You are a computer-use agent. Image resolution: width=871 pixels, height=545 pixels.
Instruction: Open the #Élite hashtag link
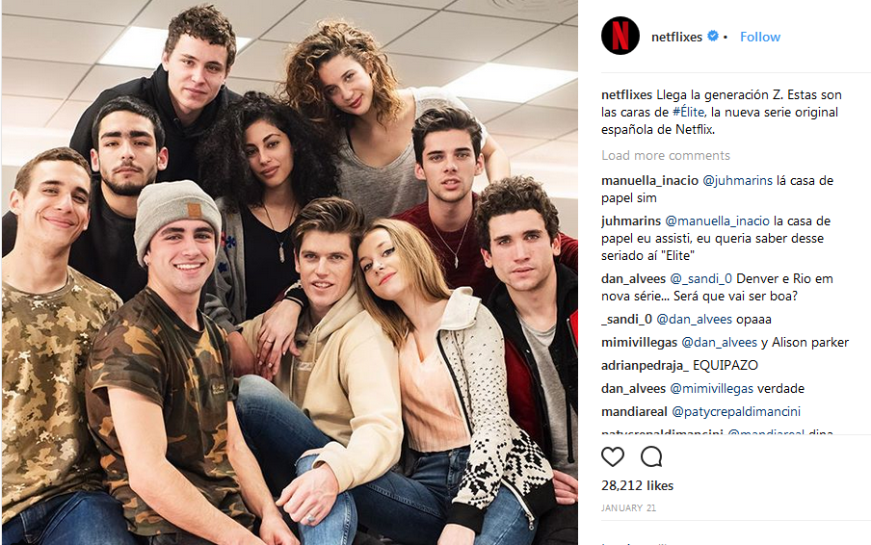click(688, 112)
